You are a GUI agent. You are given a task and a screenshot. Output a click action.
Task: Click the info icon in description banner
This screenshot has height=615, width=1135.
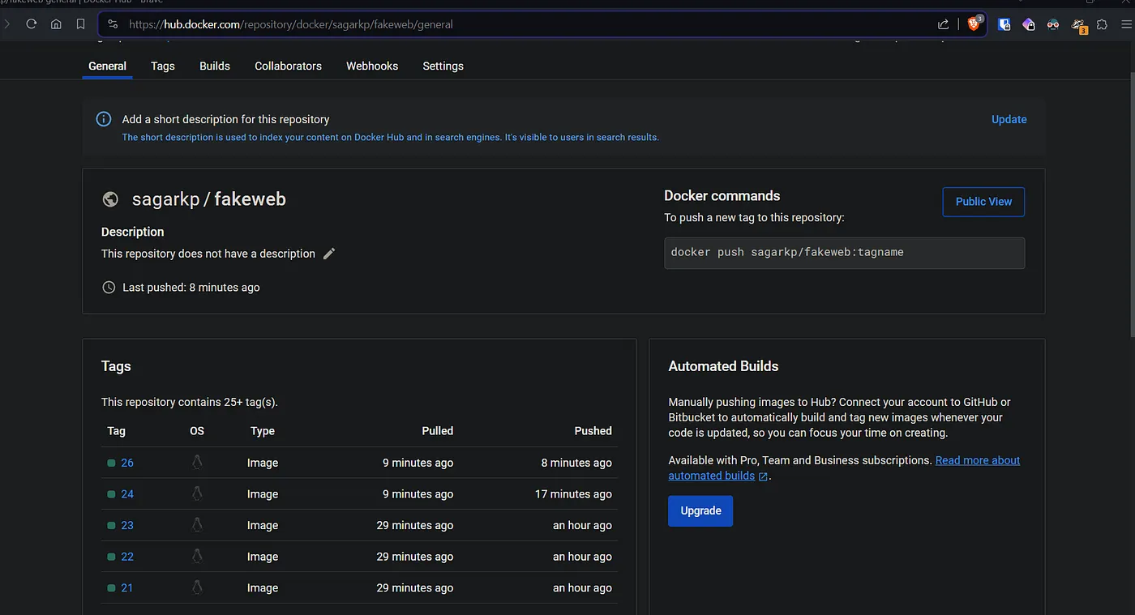point(104,119)
